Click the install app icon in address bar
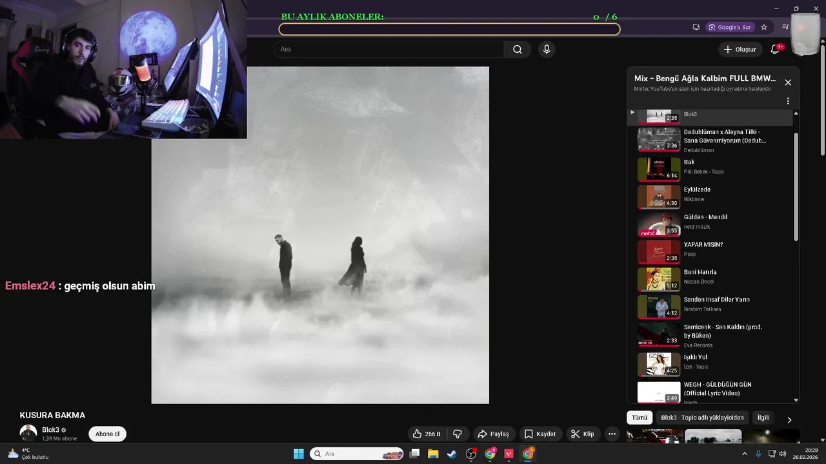Screen dimensions: 826x464 pos(696,27)
